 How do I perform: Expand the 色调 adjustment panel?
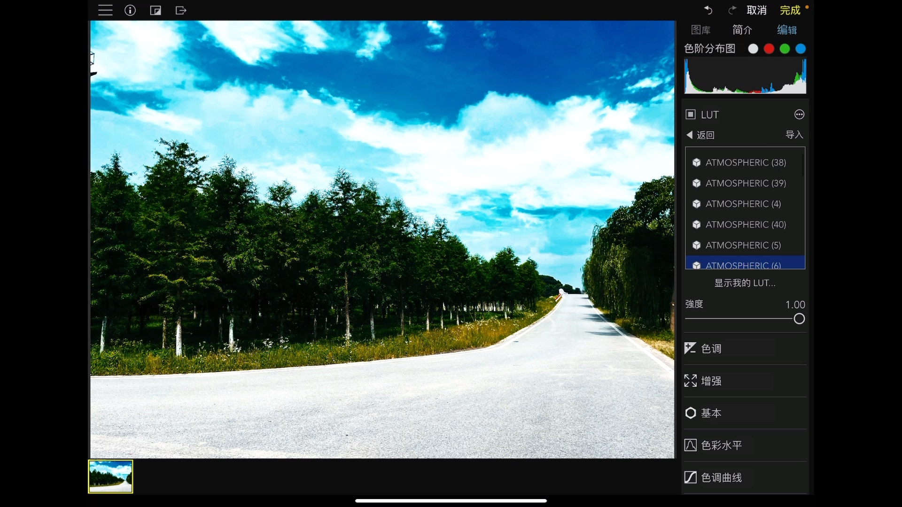711,348
